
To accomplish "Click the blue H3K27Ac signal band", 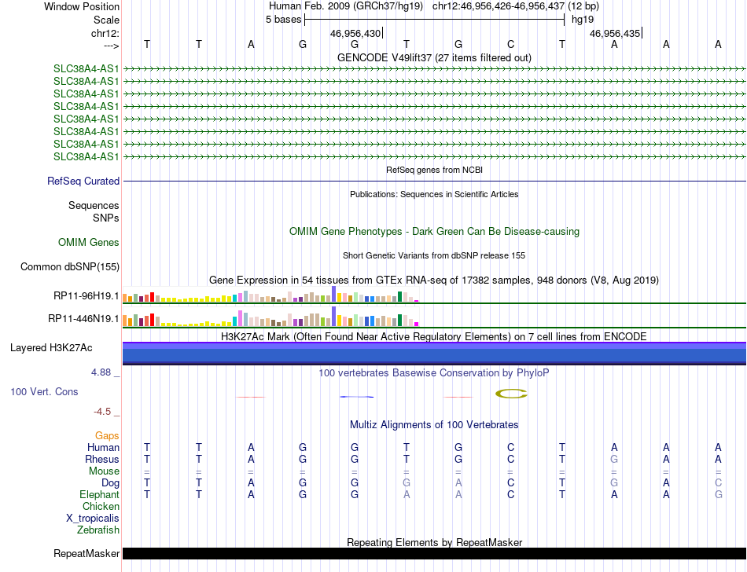I will (x=434, y=354).
